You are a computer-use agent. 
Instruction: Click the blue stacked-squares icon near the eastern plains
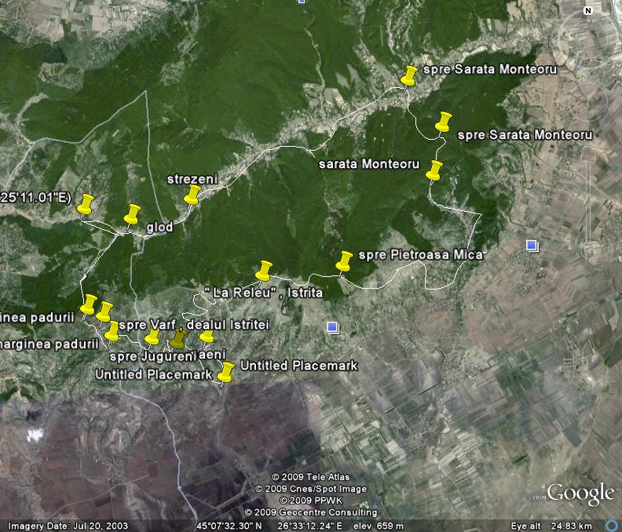coord(532,246)
